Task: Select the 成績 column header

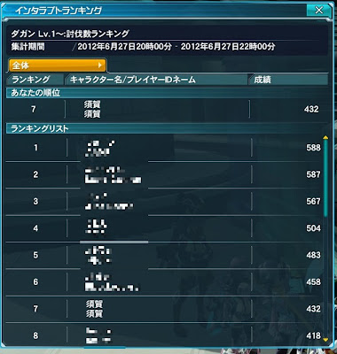Action: coord(288,80)
